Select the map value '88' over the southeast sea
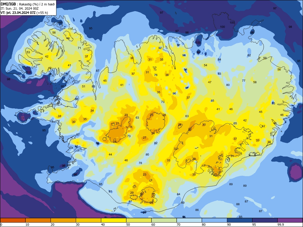 (238, 204)
